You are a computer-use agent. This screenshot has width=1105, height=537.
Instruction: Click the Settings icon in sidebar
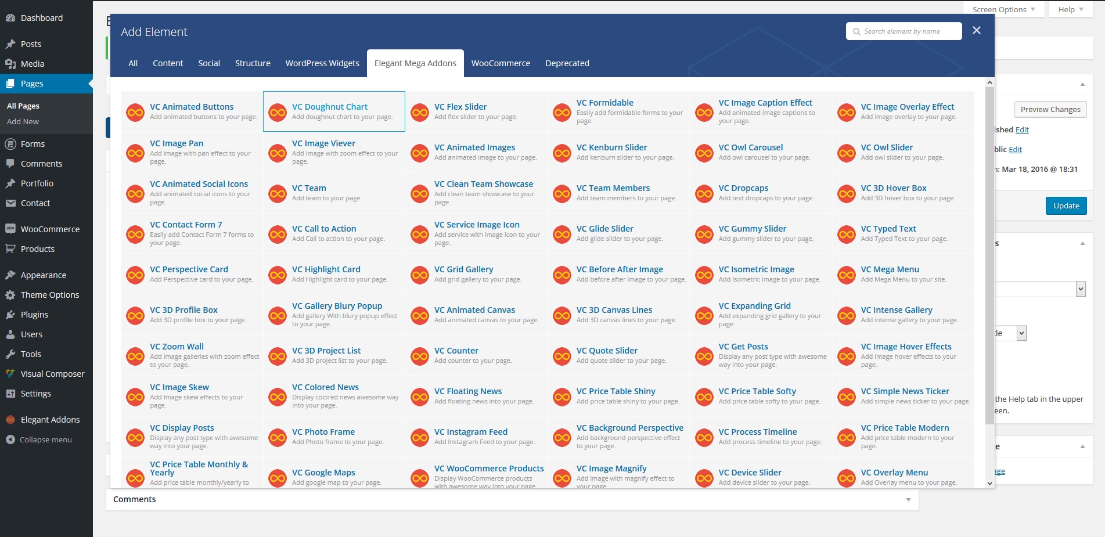click(x=10, y=394)
